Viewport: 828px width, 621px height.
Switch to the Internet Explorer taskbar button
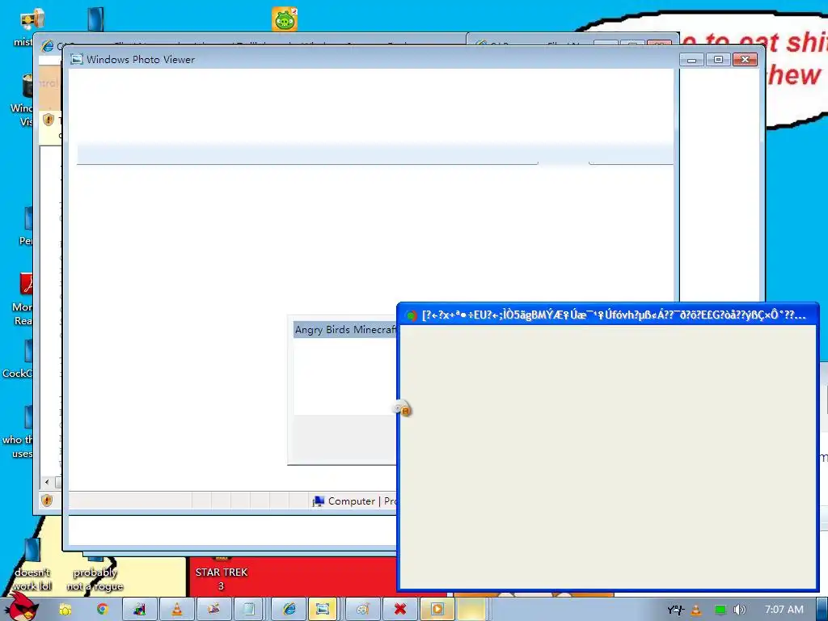coord(289,610)
